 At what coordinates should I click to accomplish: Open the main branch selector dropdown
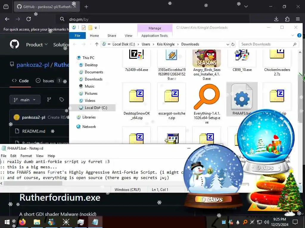pyautogui.click(x=25, y=100)
